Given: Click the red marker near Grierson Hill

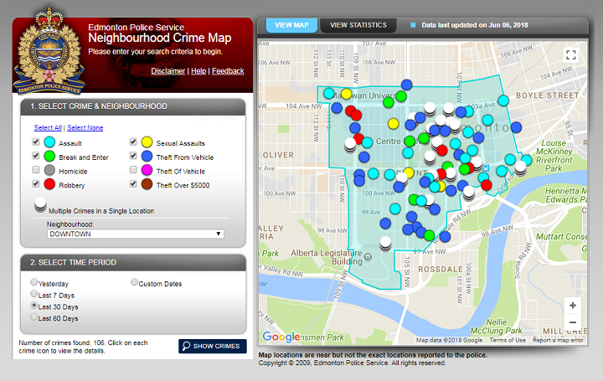Looking at the screenshot, I should coord(486,185).
